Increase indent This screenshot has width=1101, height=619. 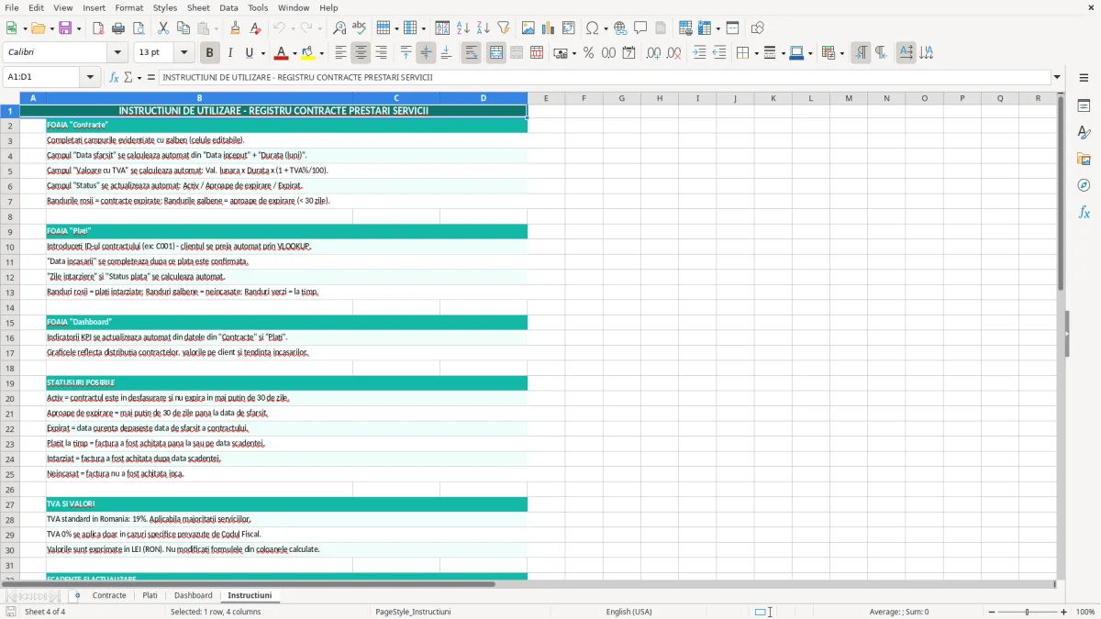click(699, 53)
